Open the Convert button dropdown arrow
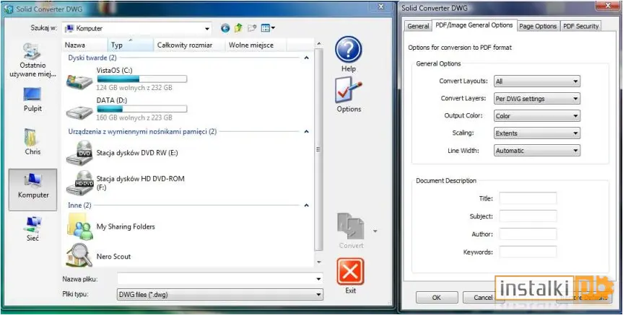623x315 pixels. pyautogui.click(x=375, y=231)
